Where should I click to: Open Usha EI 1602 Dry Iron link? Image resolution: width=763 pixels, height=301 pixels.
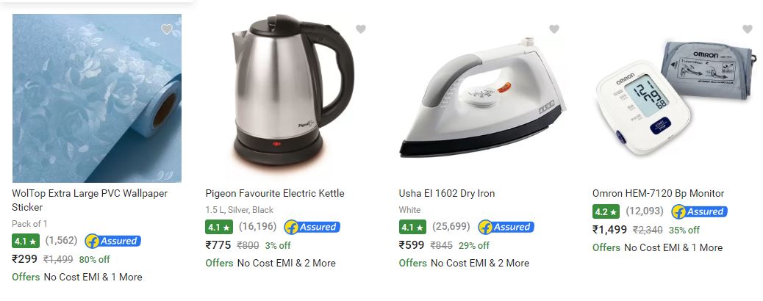tap(447, 193)
